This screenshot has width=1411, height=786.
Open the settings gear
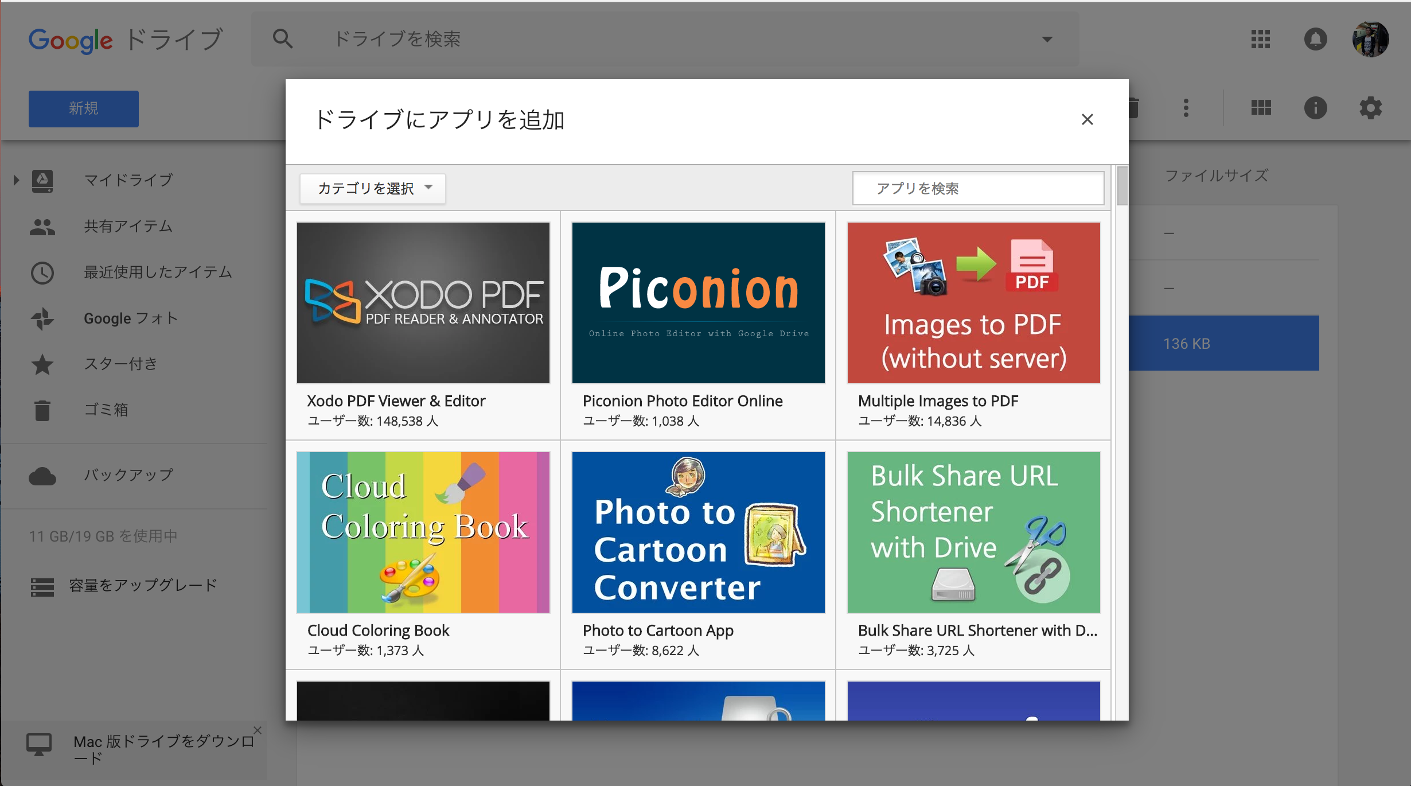tap(1371, 108)
